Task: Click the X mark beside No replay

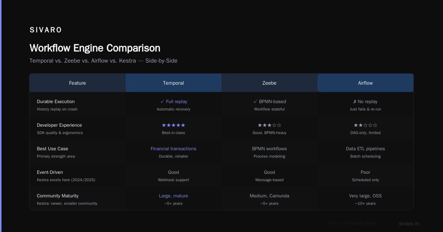Action: pyautogui.click(x=355, y=102)
